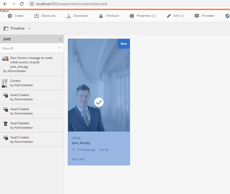
Task: Click the URL localhost:4502/assets.html/content/dam/test
Action: coord(72,4)
